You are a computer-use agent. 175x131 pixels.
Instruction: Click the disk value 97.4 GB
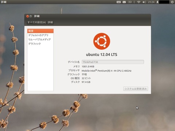coord(86,82)
